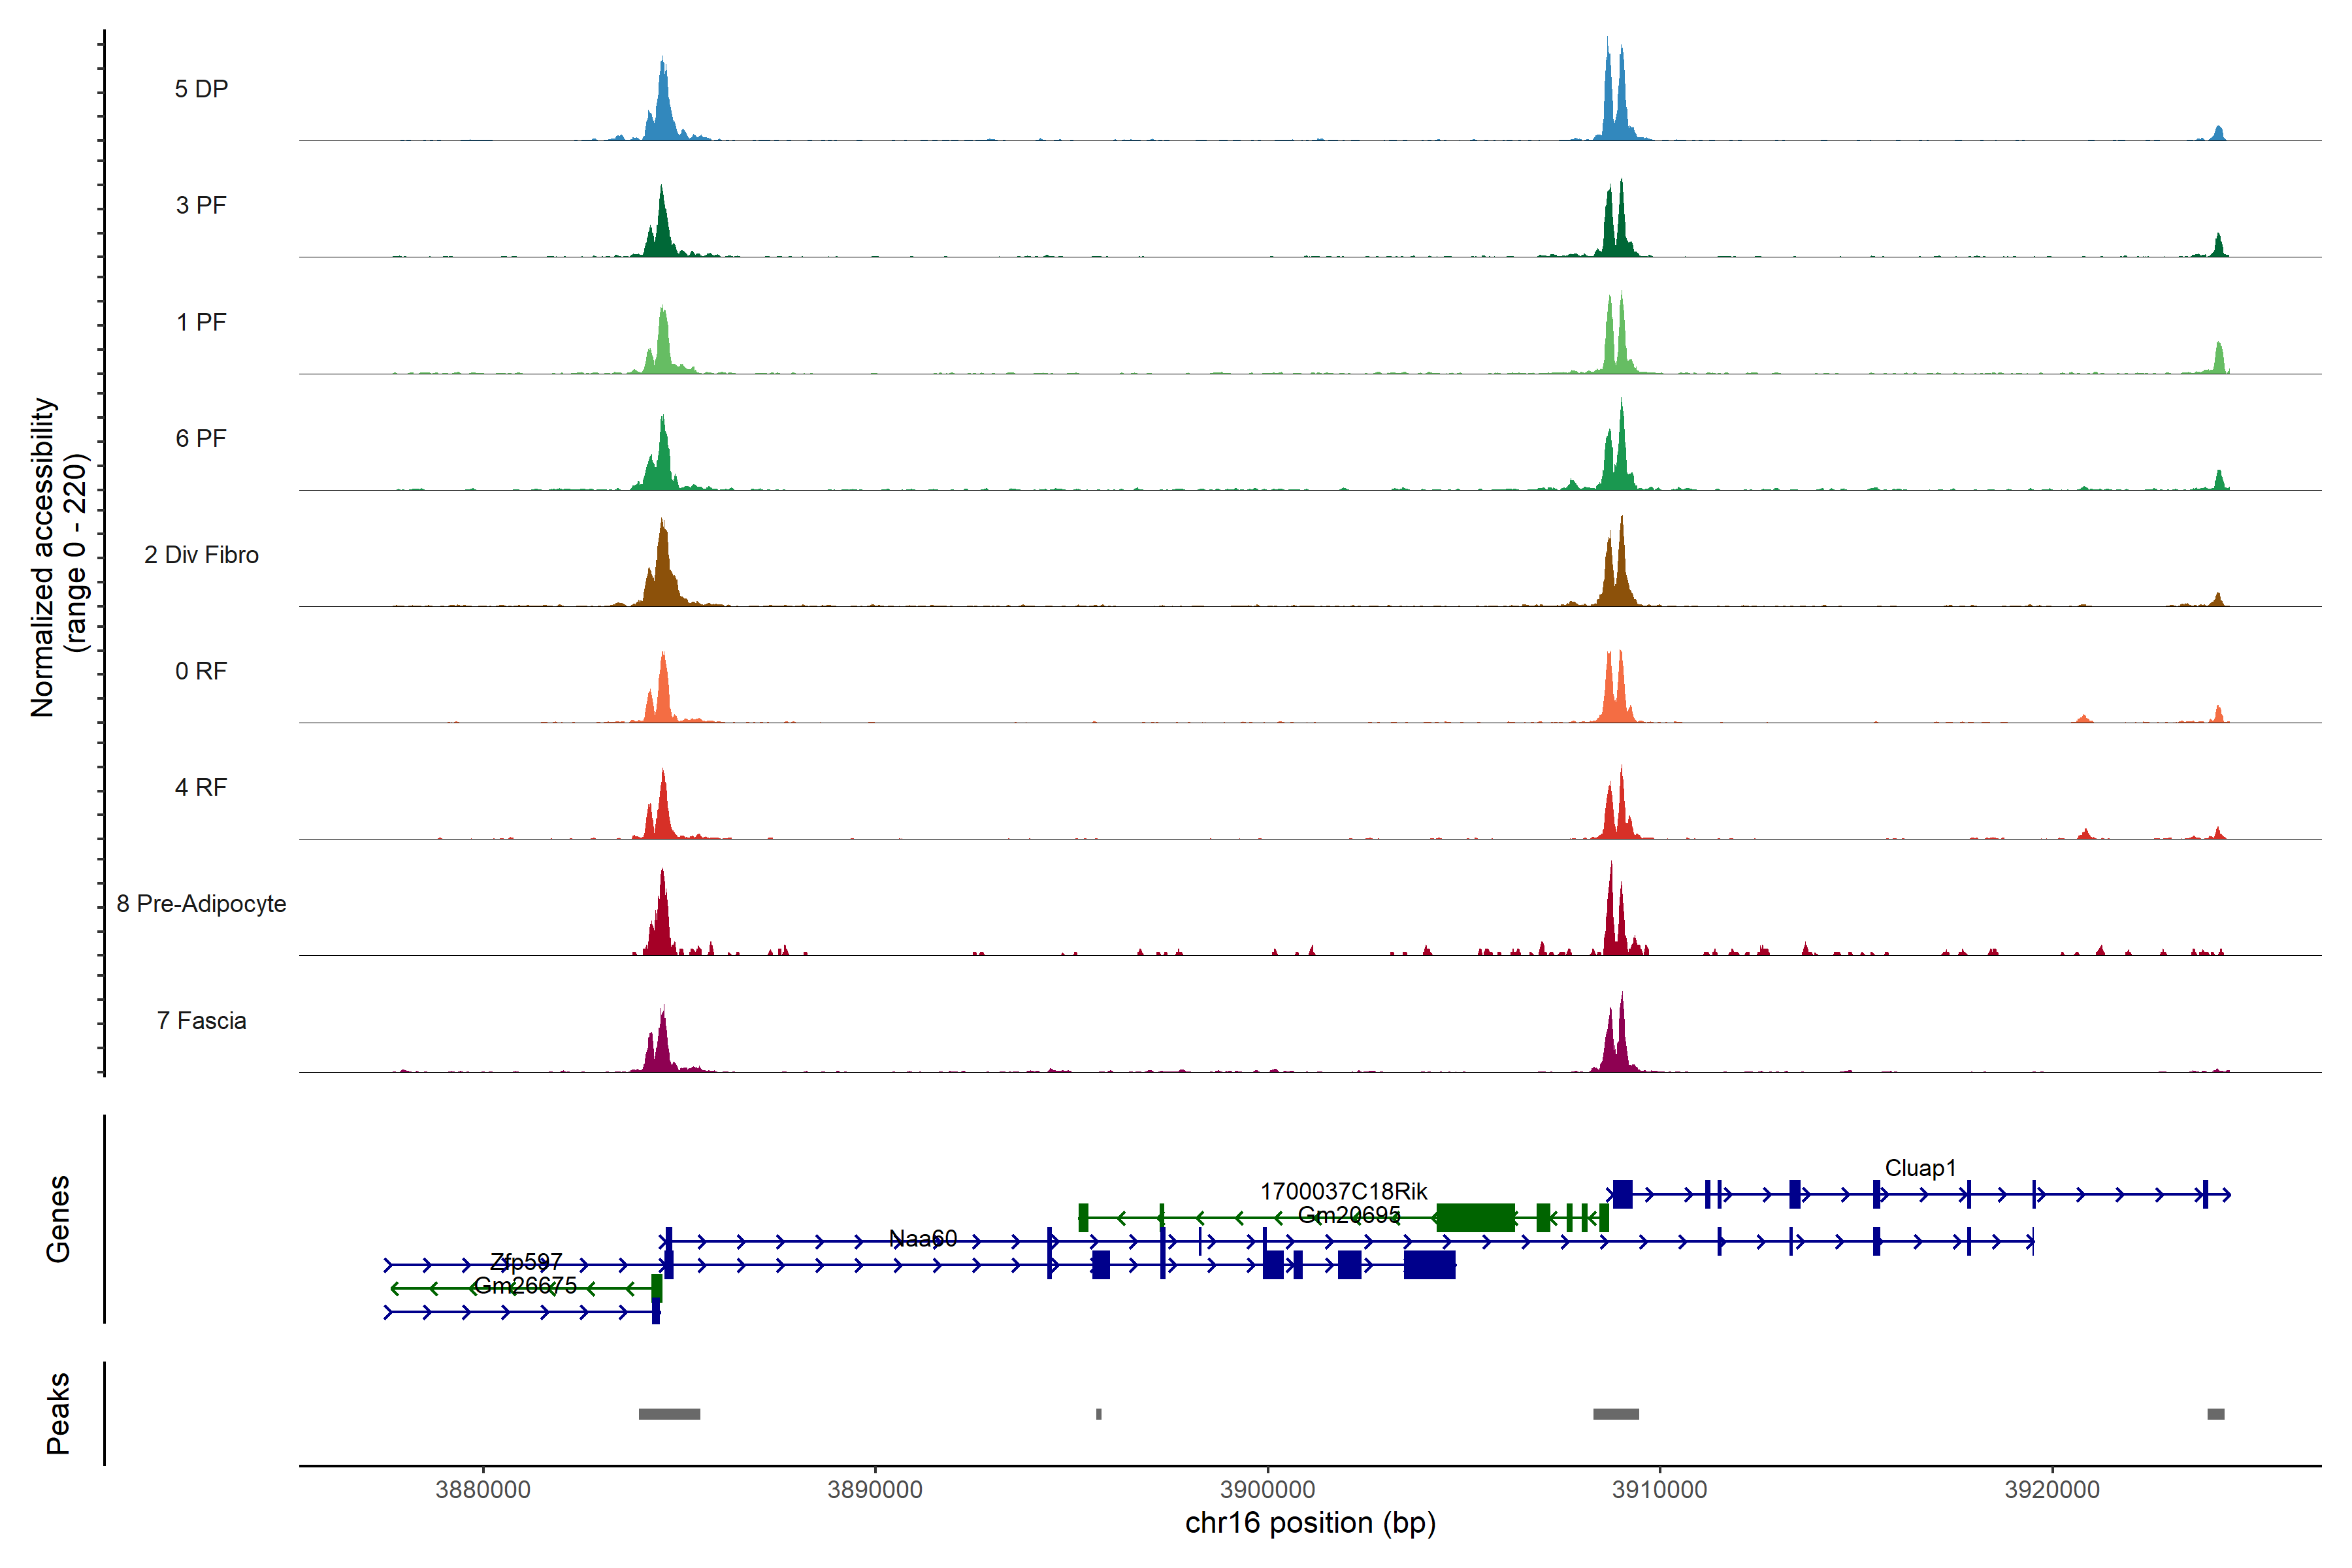Click the 3920000 axis tick label
Viewport: 2352px width, 1568px height.
coord(2052,1489)
